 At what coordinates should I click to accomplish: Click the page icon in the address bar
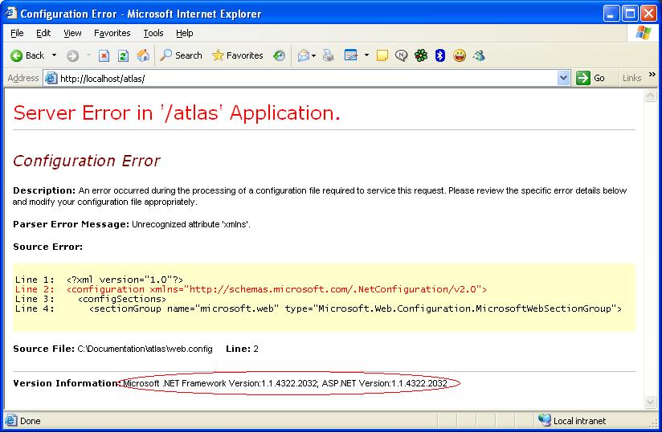coord(51,78)
